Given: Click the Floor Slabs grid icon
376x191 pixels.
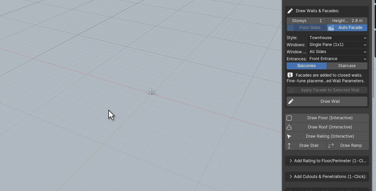Looking at the screenshot, I should coord(291,28).
